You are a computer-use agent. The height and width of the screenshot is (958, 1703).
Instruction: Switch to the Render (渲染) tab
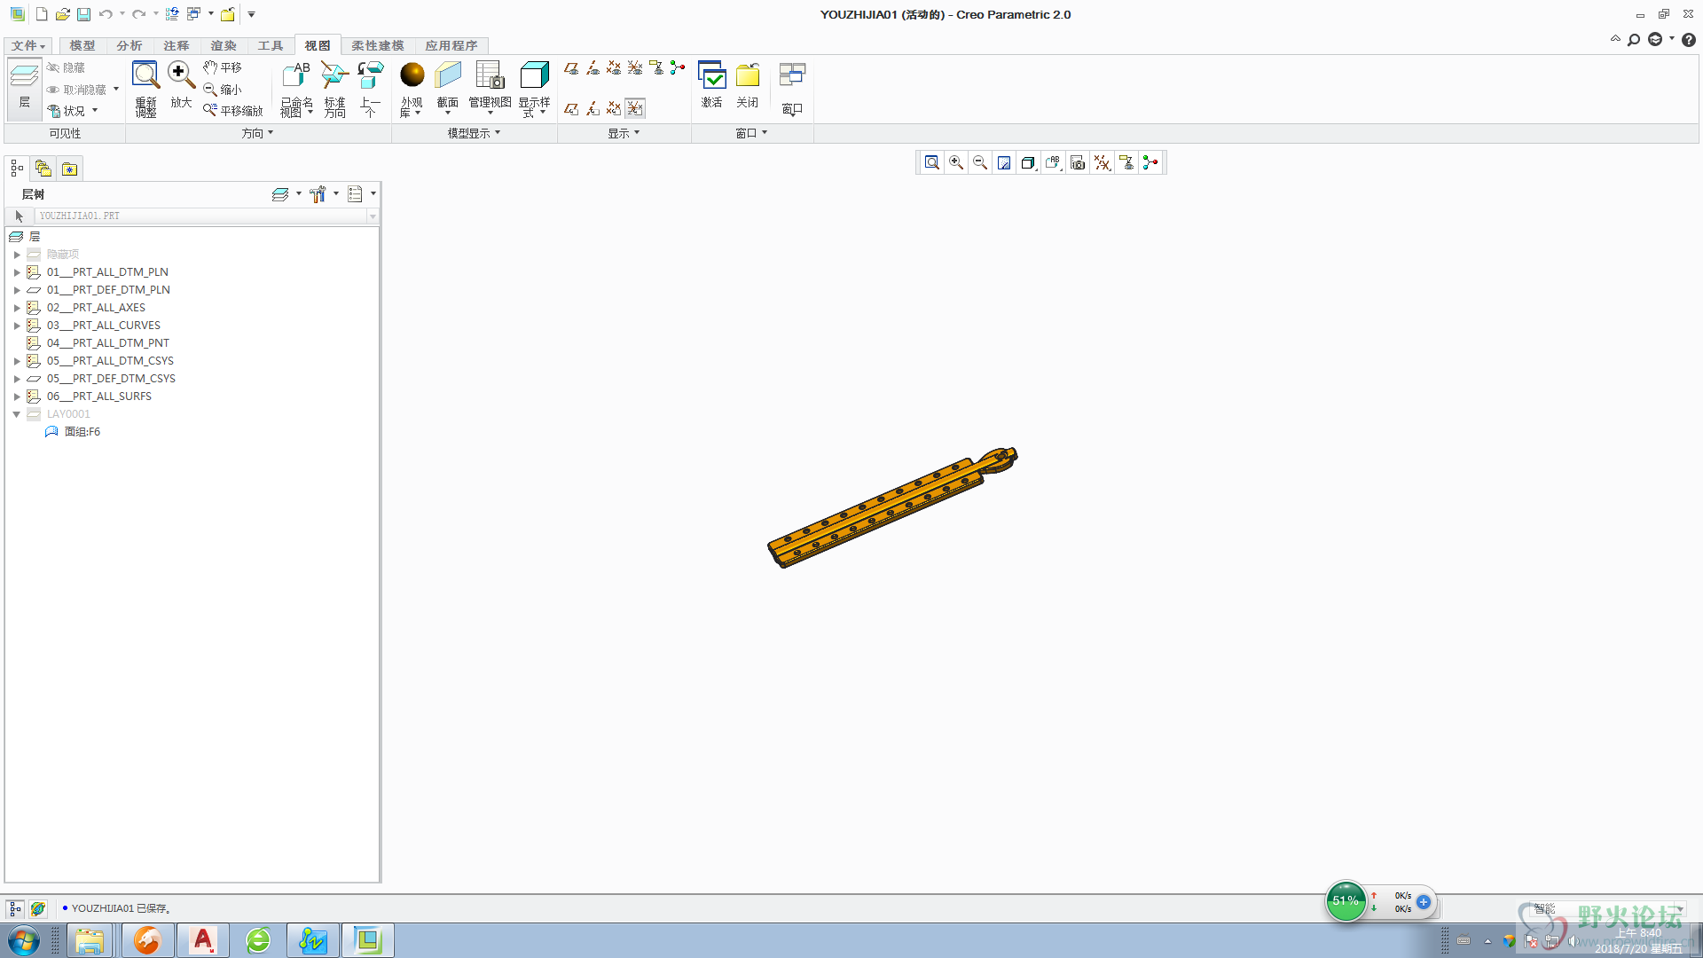coord(223,45)
